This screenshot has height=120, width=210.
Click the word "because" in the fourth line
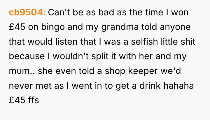[x=27, y=56]
